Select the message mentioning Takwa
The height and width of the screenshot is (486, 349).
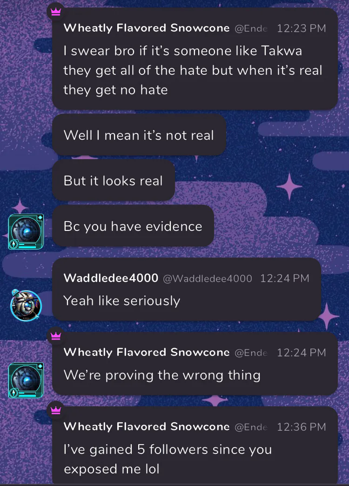coord(195,59)
